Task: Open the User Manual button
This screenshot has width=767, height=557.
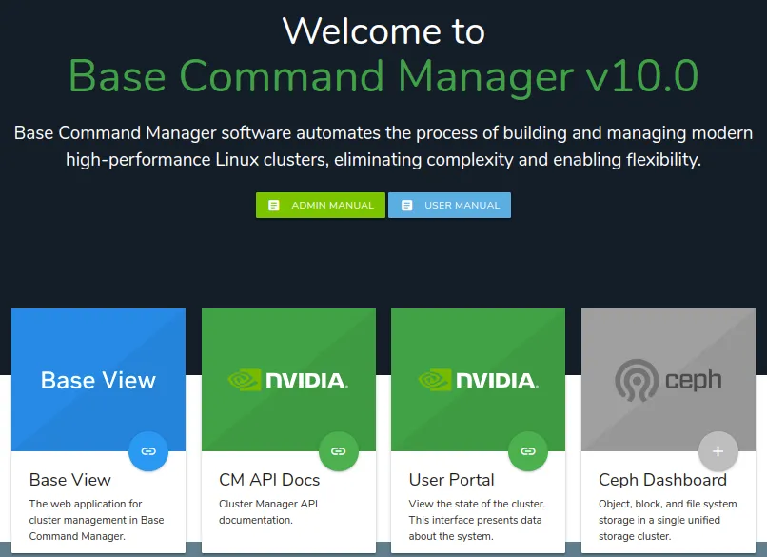Action: [449, 205]
